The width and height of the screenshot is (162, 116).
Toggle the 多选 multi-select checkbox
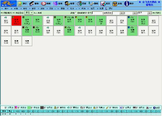pos(76,13)
